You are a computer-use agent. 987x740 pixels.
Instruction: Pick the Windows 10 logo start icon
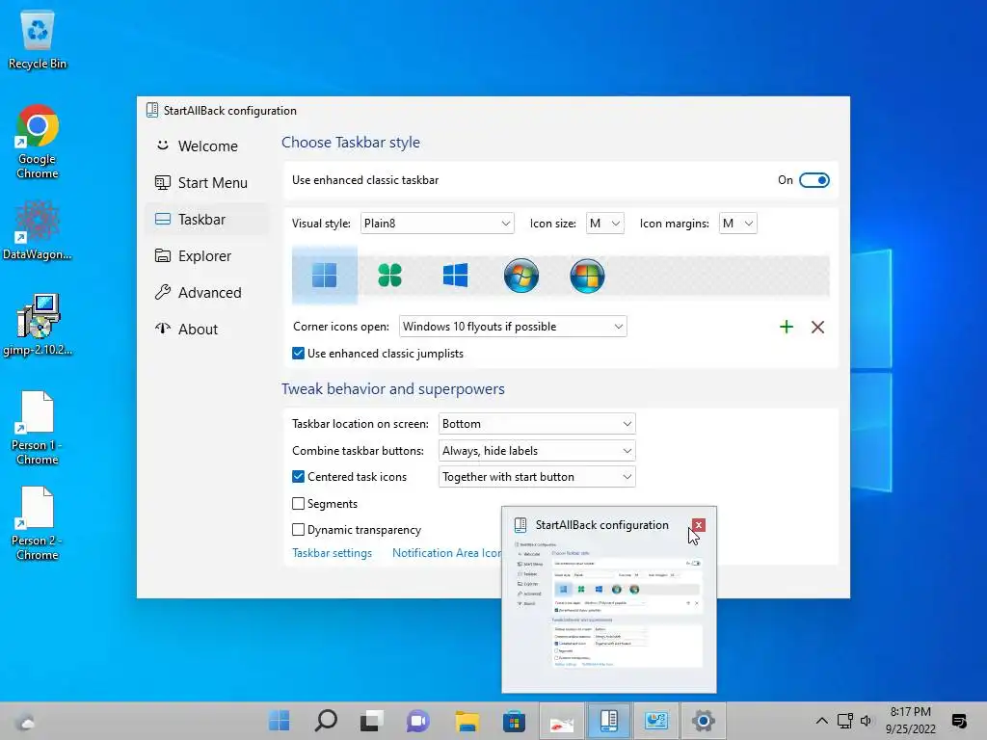click(455, 275)
